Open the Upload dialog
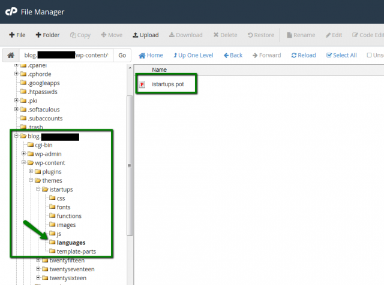Viewport: 384px width, 285px height. [x=146, y=35]
